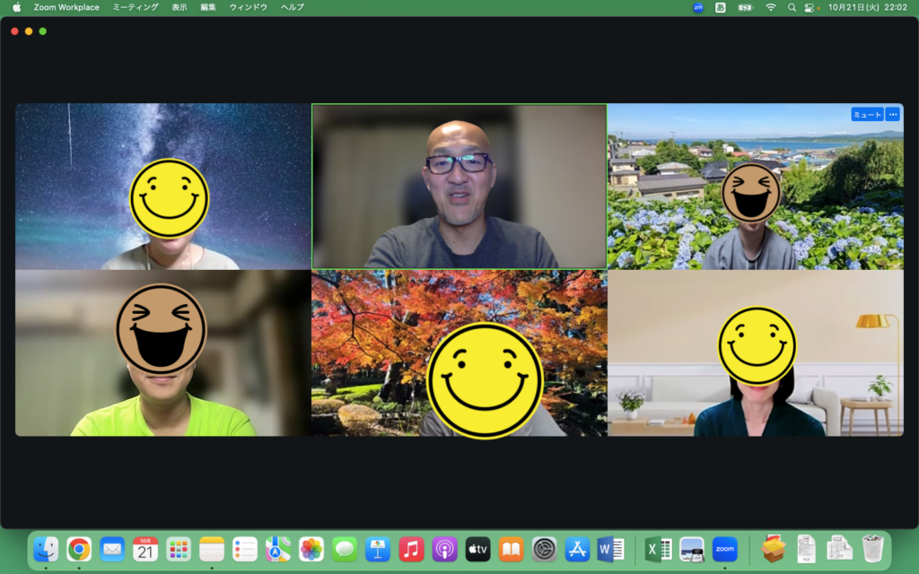Screen dimensions: 919x574
Task: Click the ヘルプ menu item
Action: click(292, 7)
